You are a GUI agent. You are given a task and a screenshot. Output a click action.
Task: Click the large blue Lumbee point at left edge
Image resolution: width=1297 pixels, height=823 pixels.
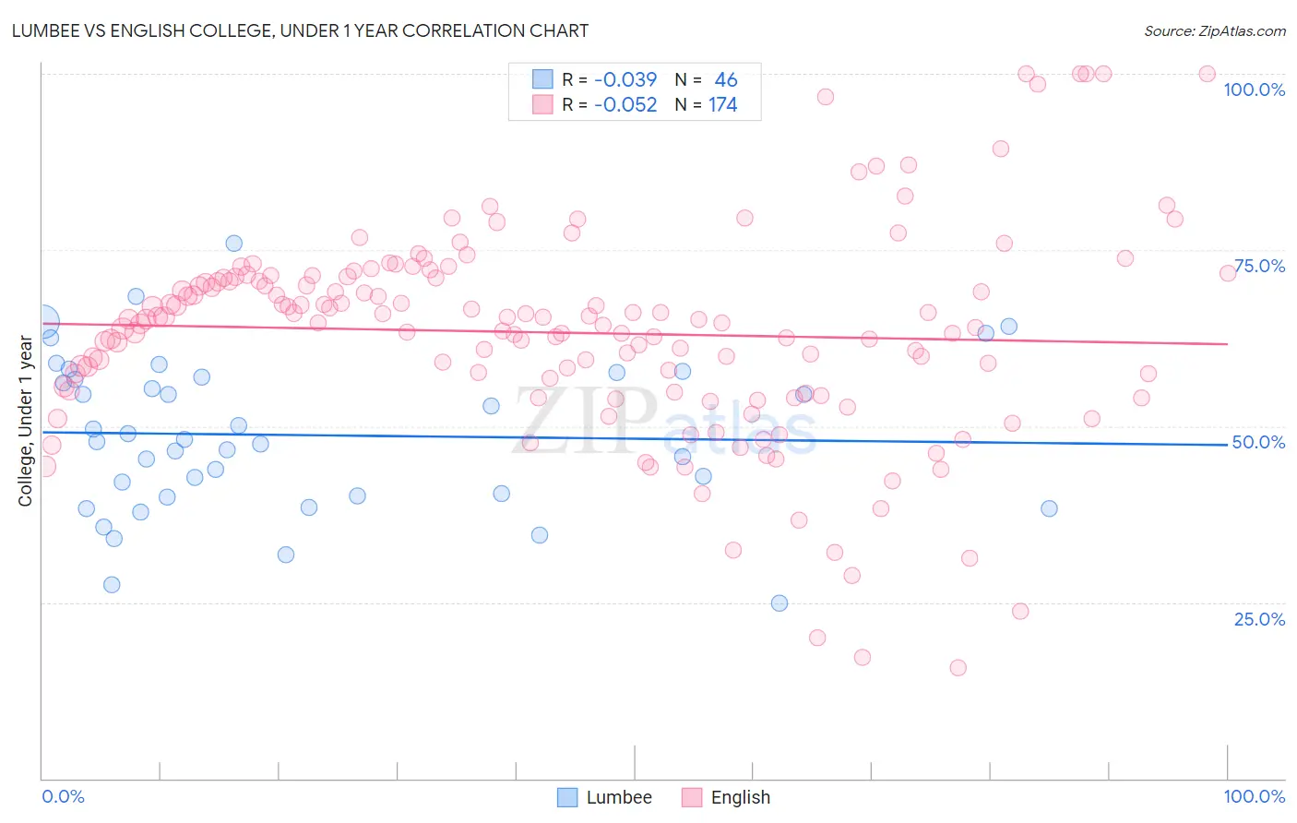pos(43,322)
